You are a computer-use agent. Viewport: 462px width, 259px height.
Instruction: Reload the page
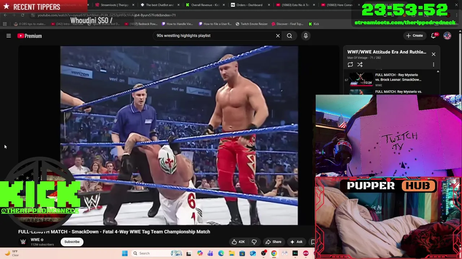pyautogui.click(x=22, y=15)
